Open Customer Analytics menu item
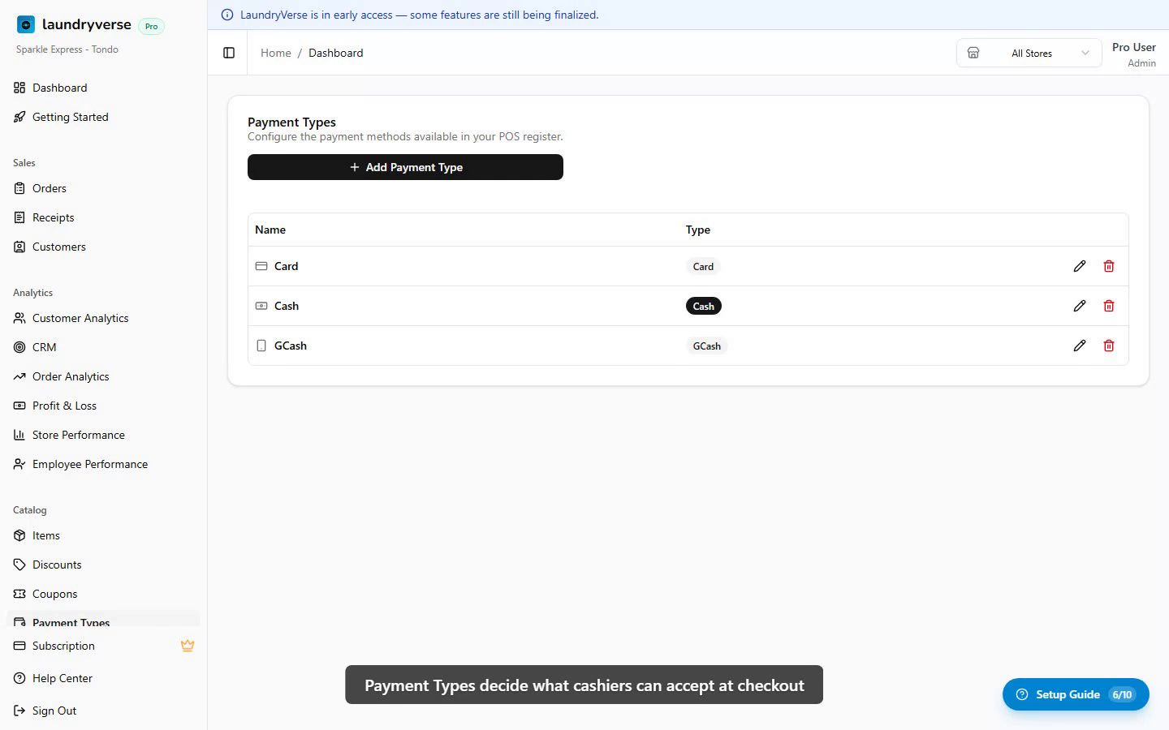Viewport: 1169px width, 730px height. tap(103, 318)
